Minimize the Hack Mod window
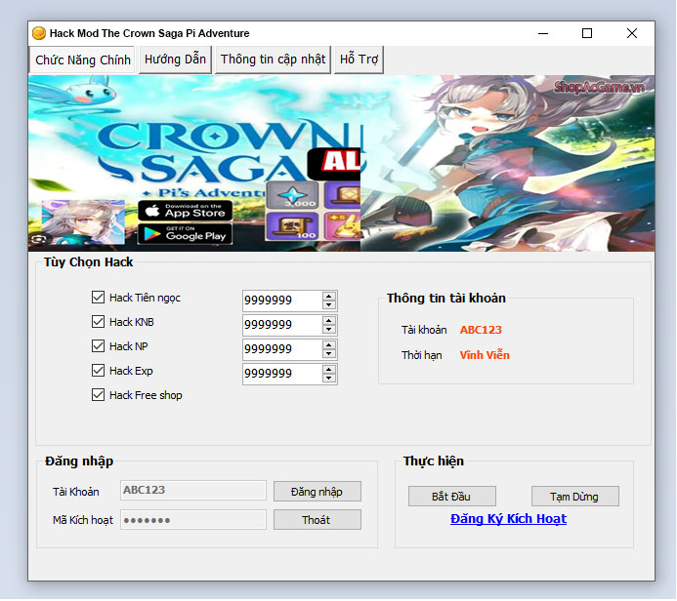Screen dimensions: 677x601 [x=543, y=33]
